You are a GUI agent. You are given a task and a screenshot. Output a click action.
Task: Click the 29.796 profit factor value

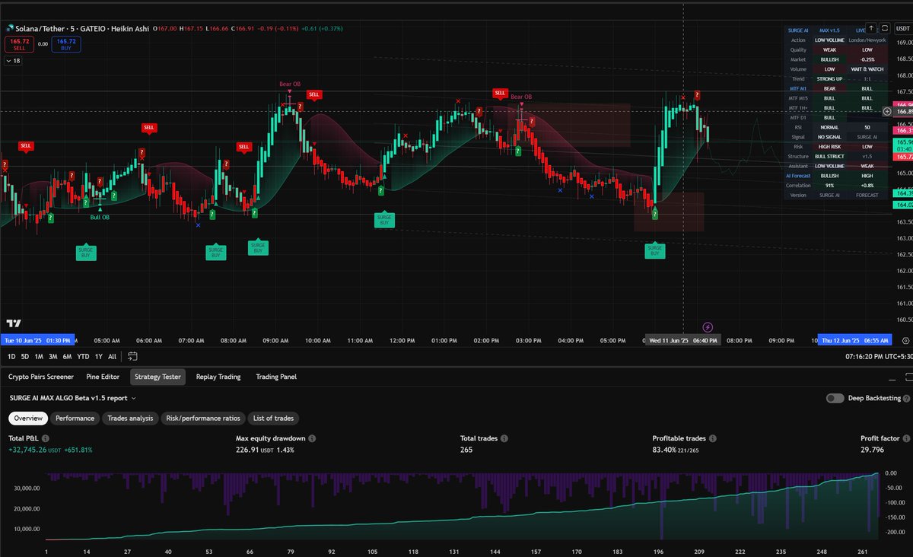point(873,450)
